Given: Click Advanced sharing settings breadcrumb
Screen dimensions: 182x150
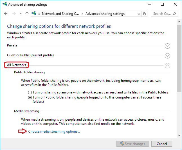Looking at the screenshot, I should pos(105,14).
